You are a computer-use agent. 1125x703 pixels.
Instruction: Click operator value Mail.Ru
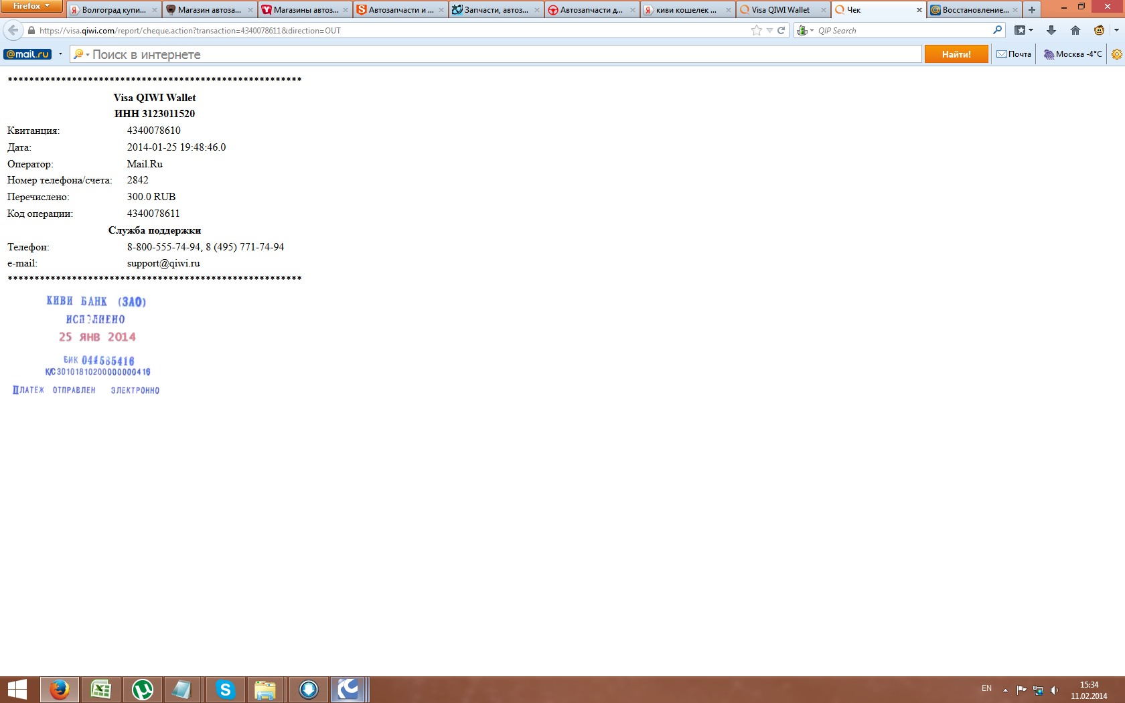145,164
